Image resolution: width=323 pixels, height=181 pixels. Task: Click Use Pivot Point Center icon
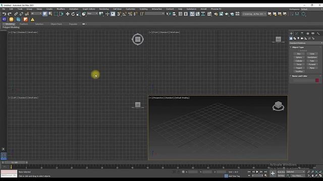coord(101,14)
